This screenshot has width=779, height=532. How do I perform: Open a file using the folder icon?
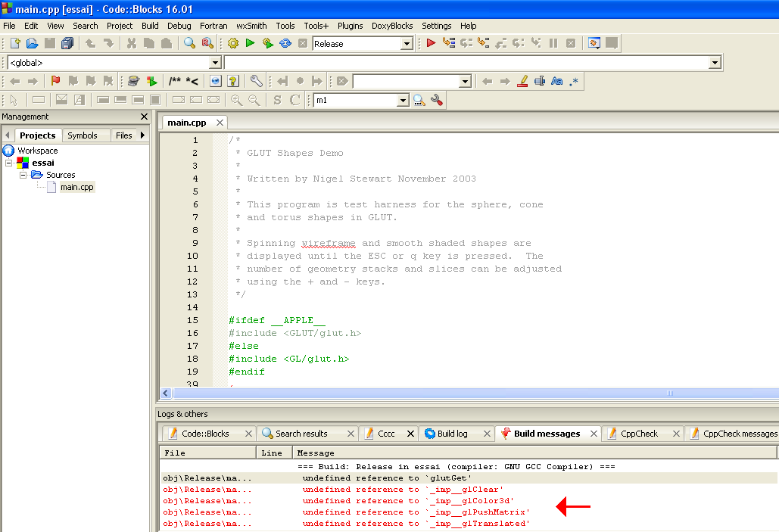pyautogui.click(x=33, y=43)
